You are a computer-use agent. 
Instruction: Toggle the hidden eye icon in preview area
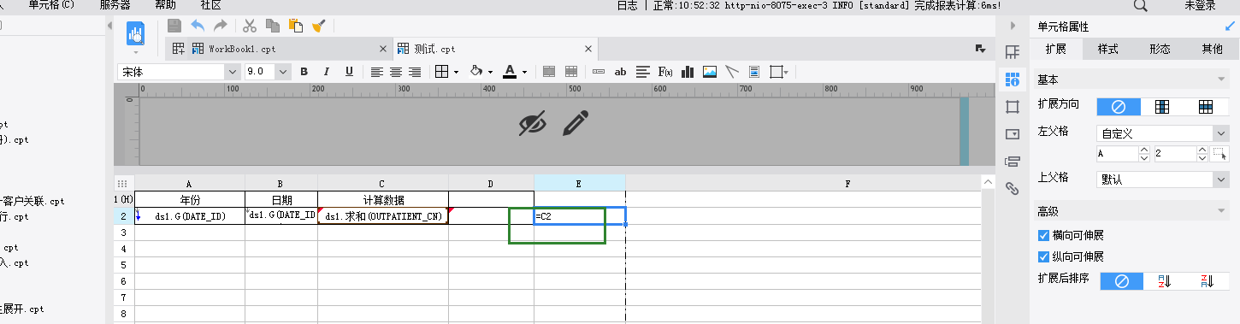click(533, 124)
